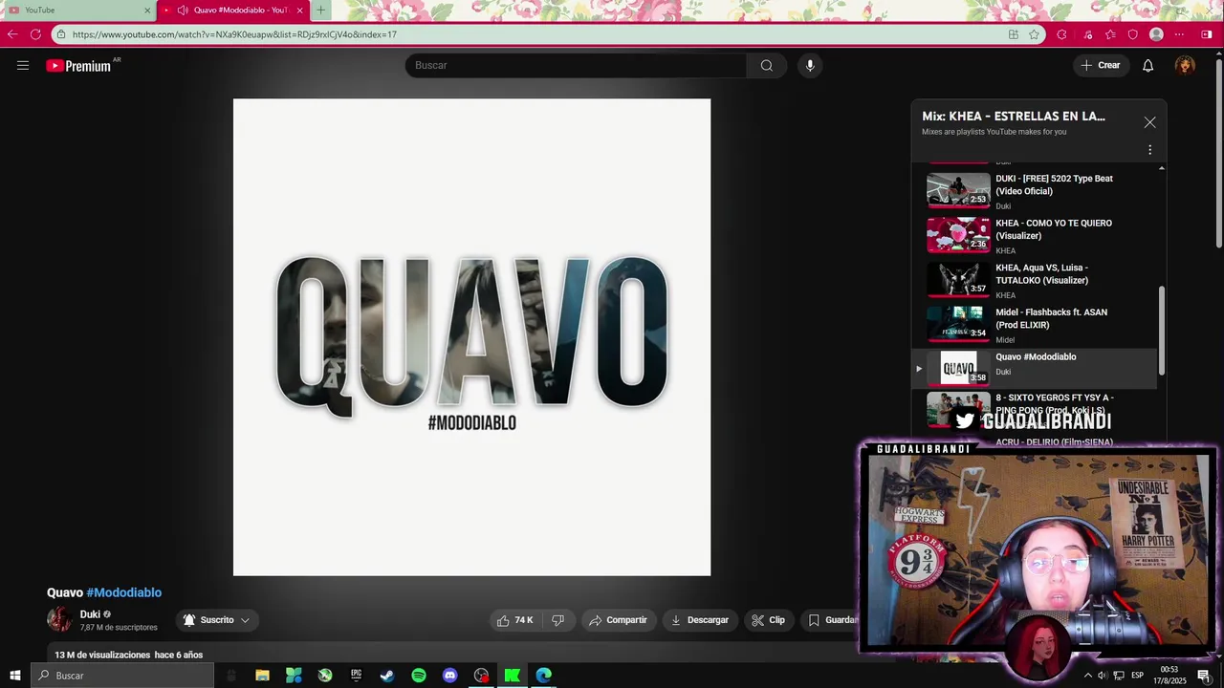Screen dimensions: 1224x688
Task: Open 8 - SIXTO YEGROS PING PONG video
Action: click(1035, 411)
